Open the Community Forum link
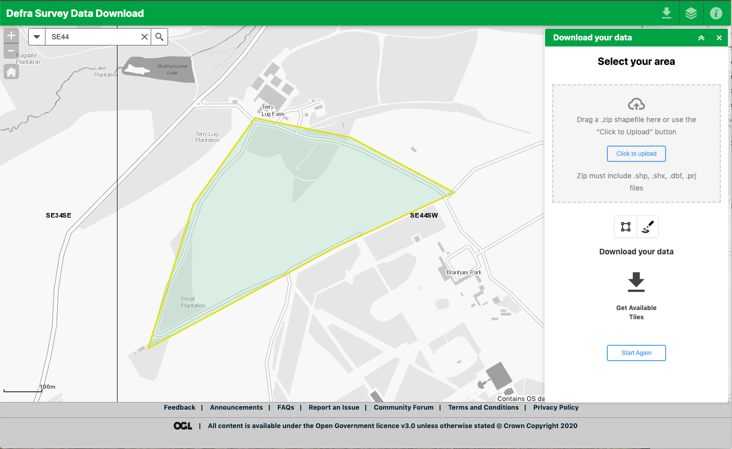The height and width of the screenshot is (449, 732). point(404,408)
